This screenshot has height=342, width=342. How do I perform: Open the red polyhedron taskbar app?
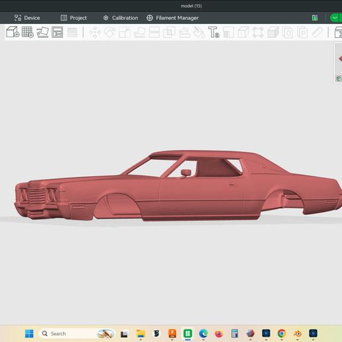pyautogui.click(x=251, y=333)
